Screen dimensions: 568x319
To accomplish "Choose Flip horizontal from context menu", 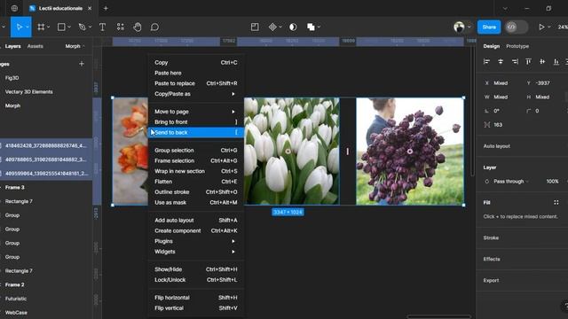I will pos(195,298).
